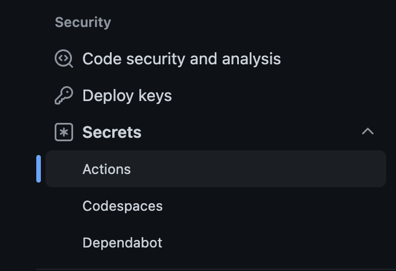Image resolution: width=396 pixels, height=271 pixels.
Task: Click the Deploy keys key icon
Action: tap(64, 95)
